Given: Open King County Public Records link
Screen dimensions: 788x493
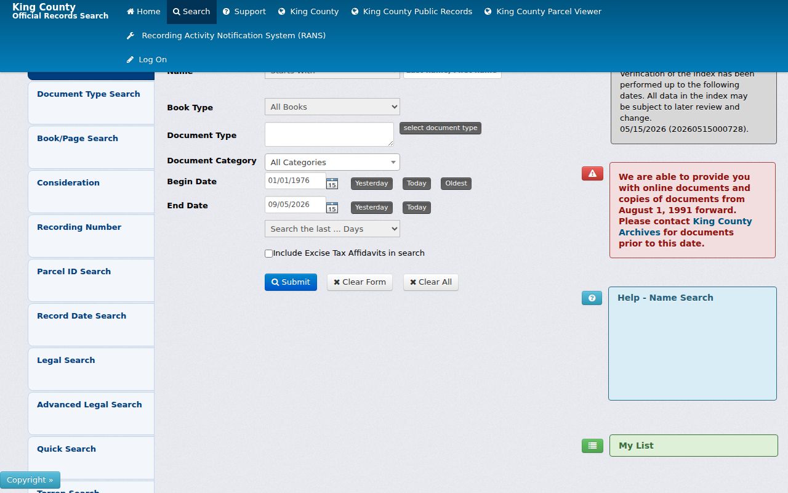Looking at the screenshot, I should 412,12.
